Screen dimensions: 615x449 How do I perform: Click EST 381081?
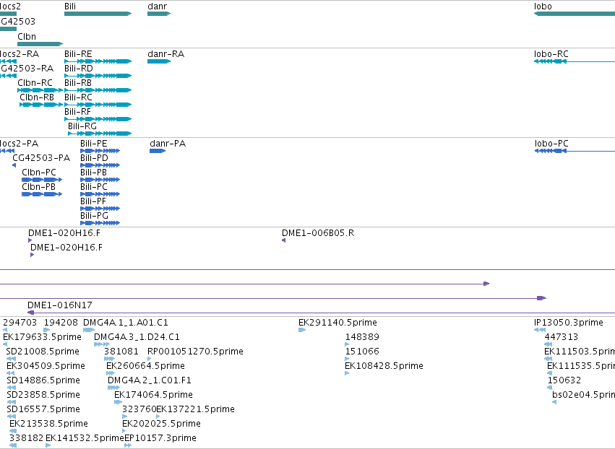point(109,359)
